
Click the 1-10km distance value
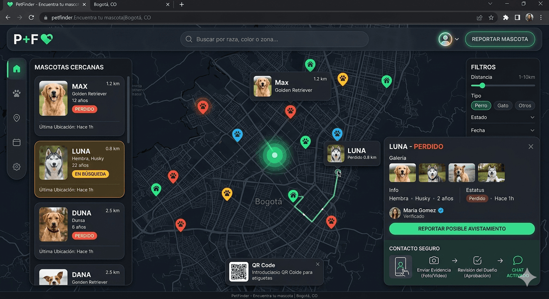coord(527,77)
